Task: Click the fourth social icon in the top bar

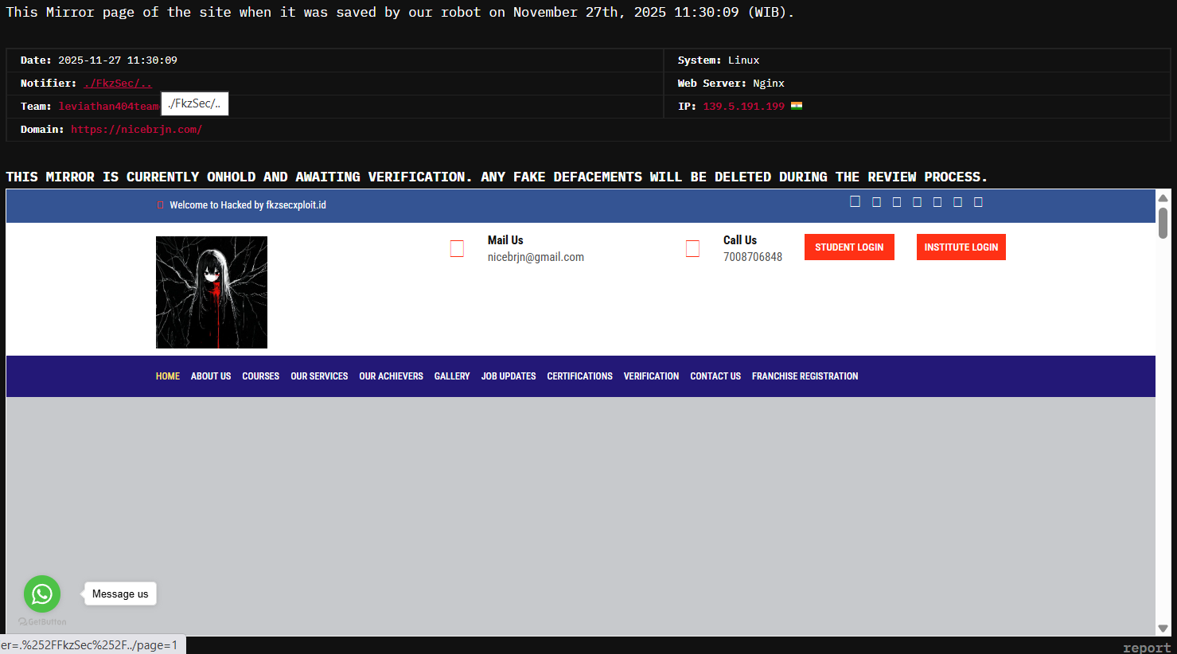Action: tap(917, 202)
